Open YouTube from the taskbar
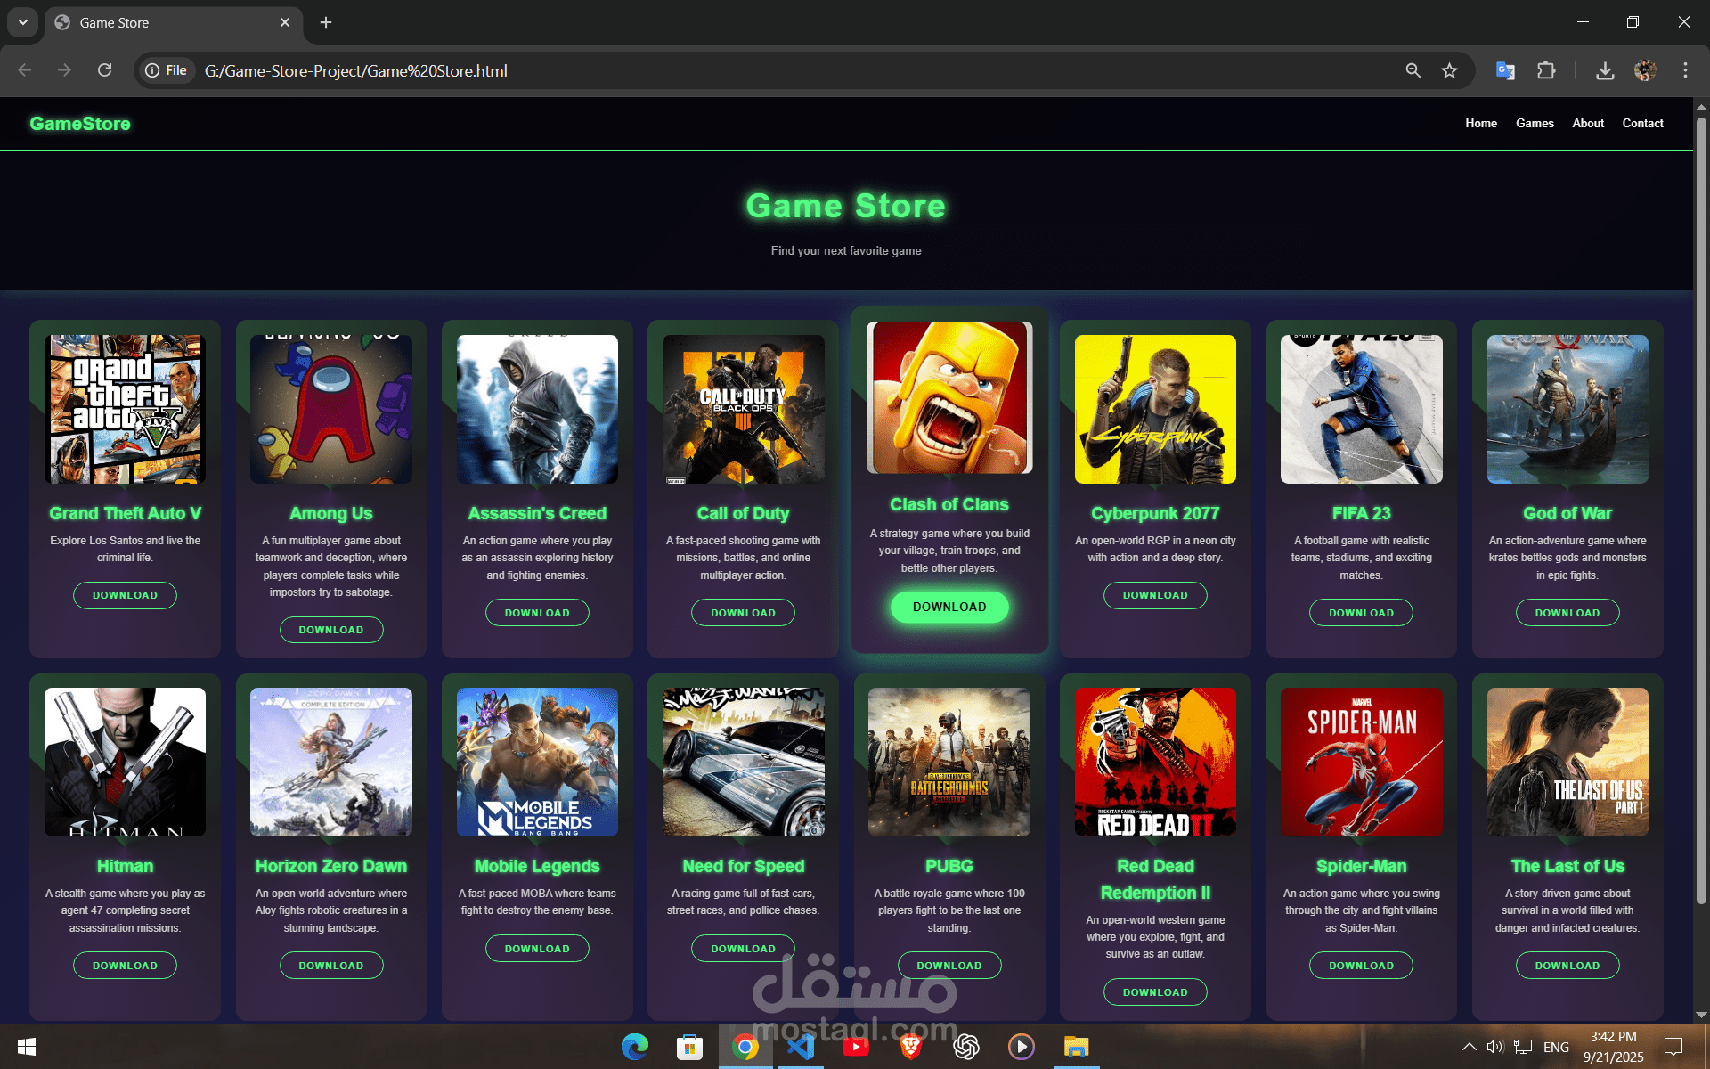 click(856, 1047)
